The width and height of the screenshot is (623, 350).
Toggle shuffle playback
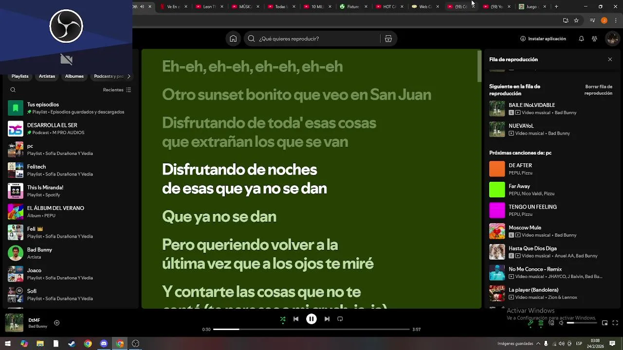click(x=283, y=319)
